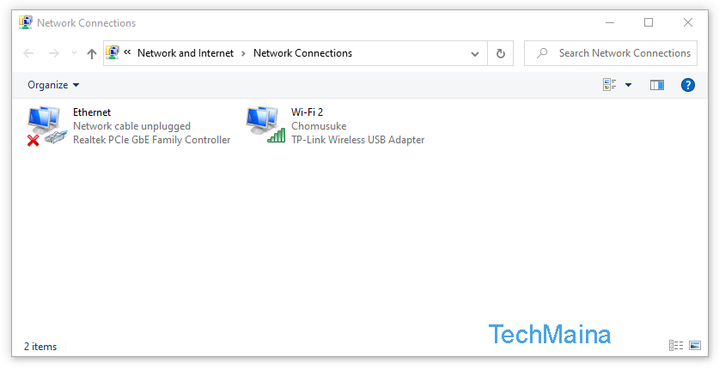This screenshot has width=719, height=369.
Task: Expand the address bar history dropdown
Action: (475, 53)
